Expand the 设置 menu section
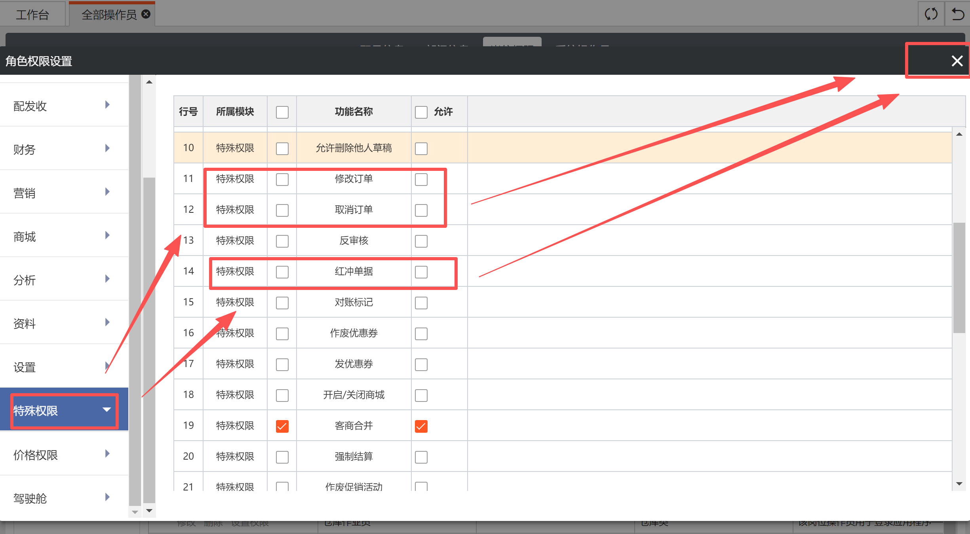 click(x=64, y=366)
